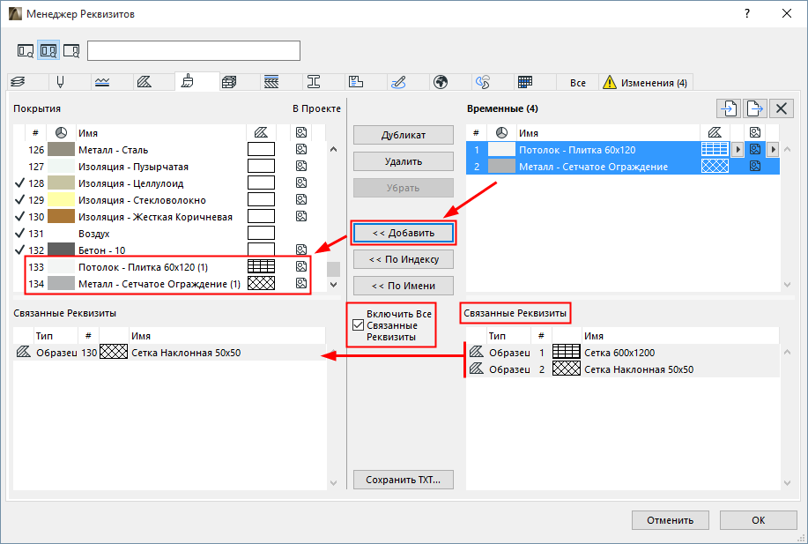The height and width of the screenshot is (544, 808).
Task: Switch to the Все tab
Action: 578,83
